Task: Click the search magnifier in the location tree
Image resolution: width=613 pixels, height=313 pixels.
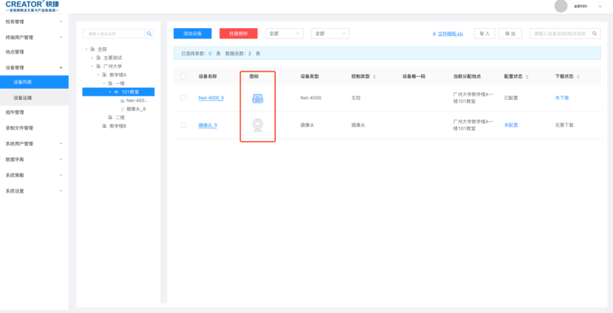Action: pyautogui.click(x=149, y=34)
